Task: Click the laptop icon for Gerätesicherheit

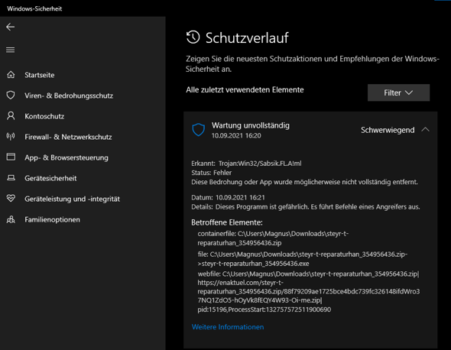Action: (x=11, y=178)
